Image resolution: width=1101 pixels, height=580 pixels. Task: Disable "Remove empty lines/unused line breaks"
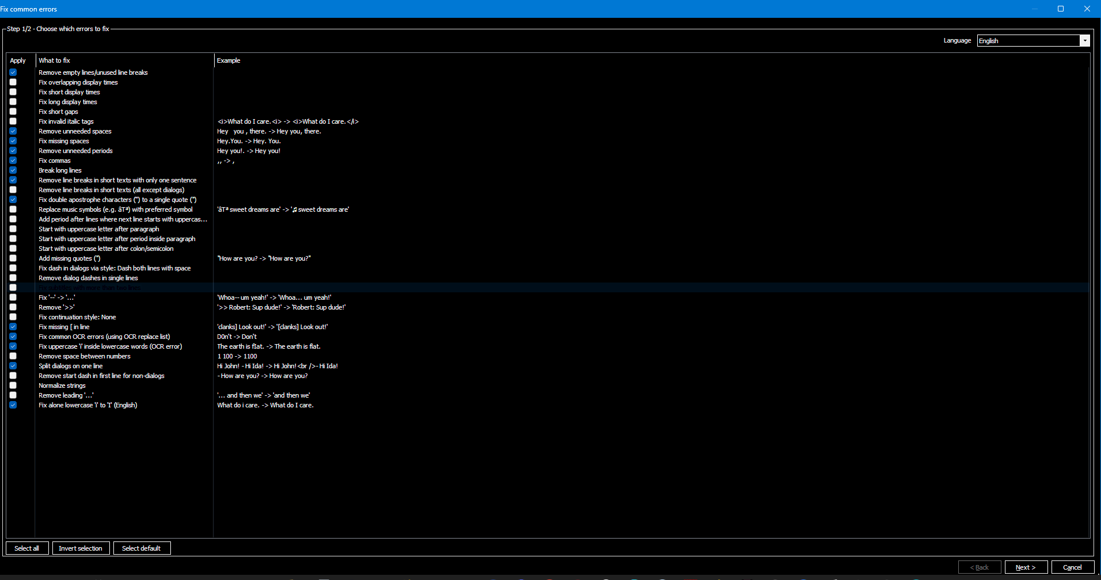pos(13,72)
